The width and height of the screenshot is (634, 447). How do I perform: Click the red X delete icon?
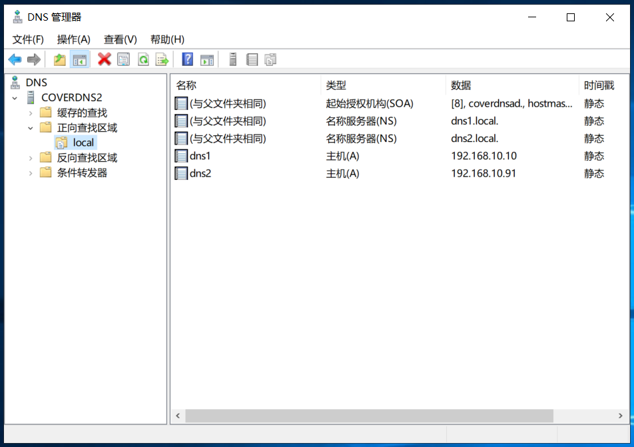coord(105,59)
